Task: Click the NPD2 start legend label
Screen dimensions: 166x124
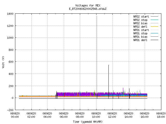Action: 141,17
